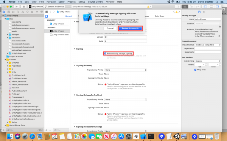
Task: Click the editor issue warning icon
Action: point(176,12)
